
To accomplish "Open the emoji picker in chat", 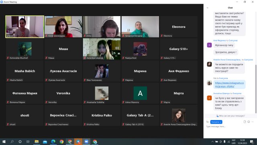I will [249, 122].
